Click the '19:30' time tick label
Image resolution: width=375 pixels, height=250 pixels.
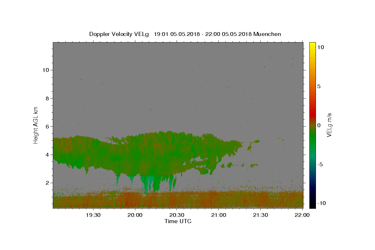coord(93,215)
